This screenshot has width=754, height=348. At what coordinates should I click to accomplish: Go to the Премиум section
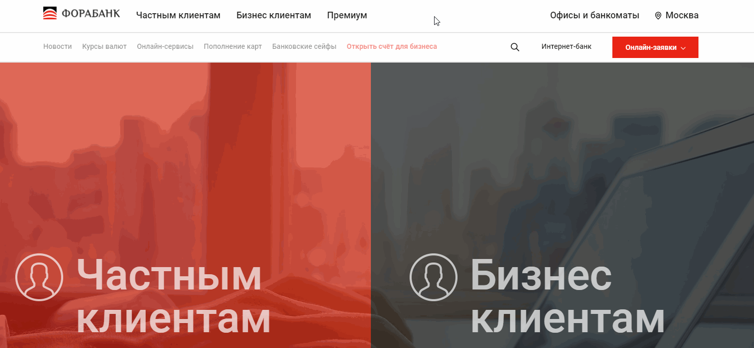tap(347, 15)
